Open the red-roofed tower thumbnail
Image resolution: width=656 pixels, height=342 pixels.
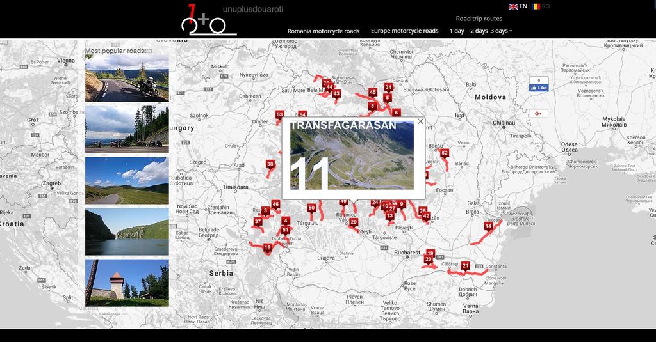coord(127,283)
